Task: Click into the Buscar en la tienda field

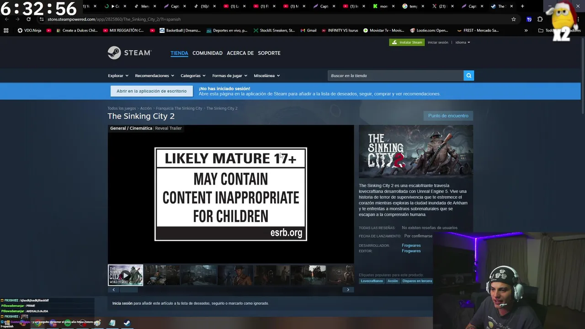Action: pyautogui.click(x=395, y=75)
